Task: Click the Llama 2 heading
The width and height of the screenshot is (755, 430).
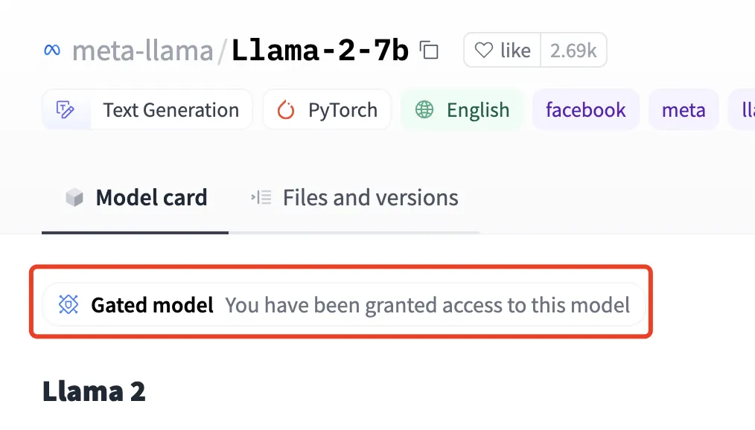Action: point(93,391)
